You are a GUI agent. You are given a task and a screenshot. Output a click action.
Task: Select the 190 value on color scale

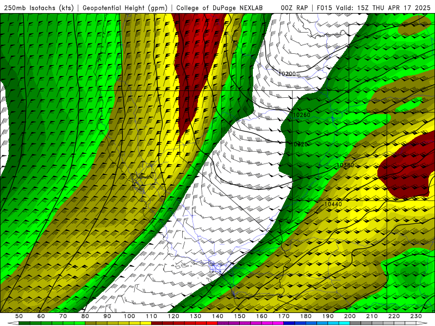pos(328,316)
